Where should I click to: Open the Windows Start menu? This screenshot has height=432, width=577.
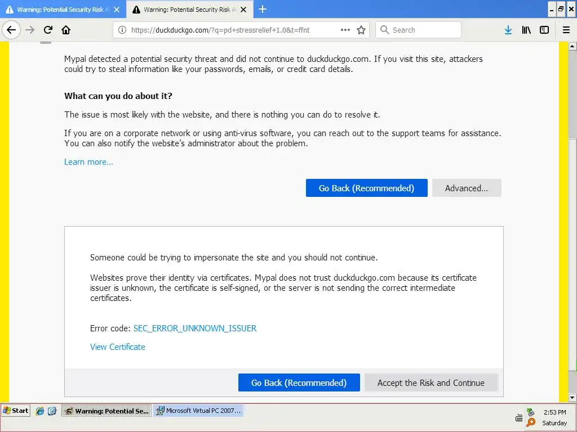click(15, 411)
